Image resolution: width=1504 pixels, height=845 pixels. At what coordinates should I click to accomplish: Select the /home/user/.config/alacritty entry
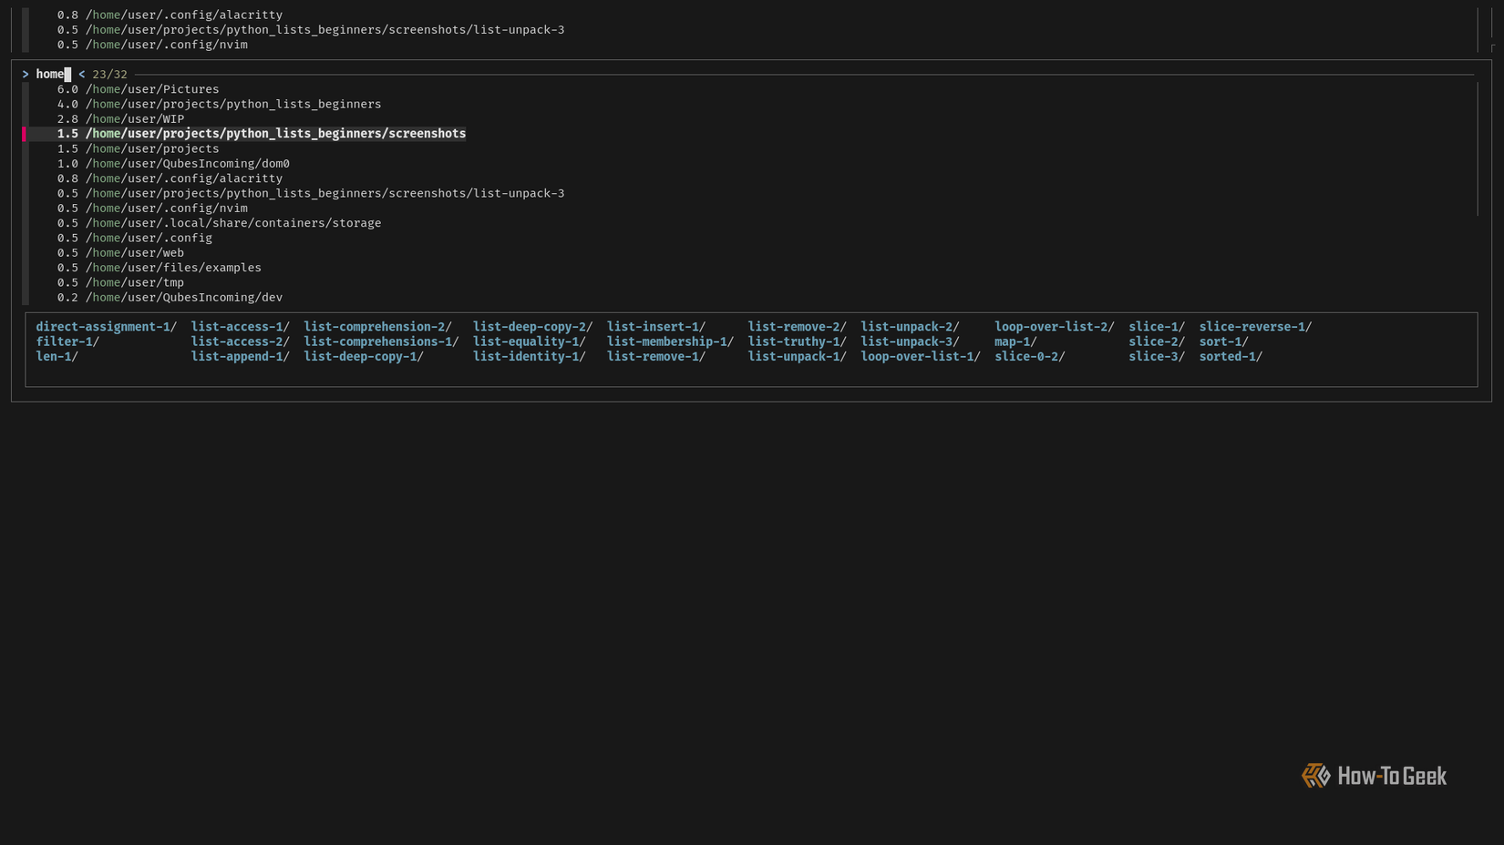(183, 178)
